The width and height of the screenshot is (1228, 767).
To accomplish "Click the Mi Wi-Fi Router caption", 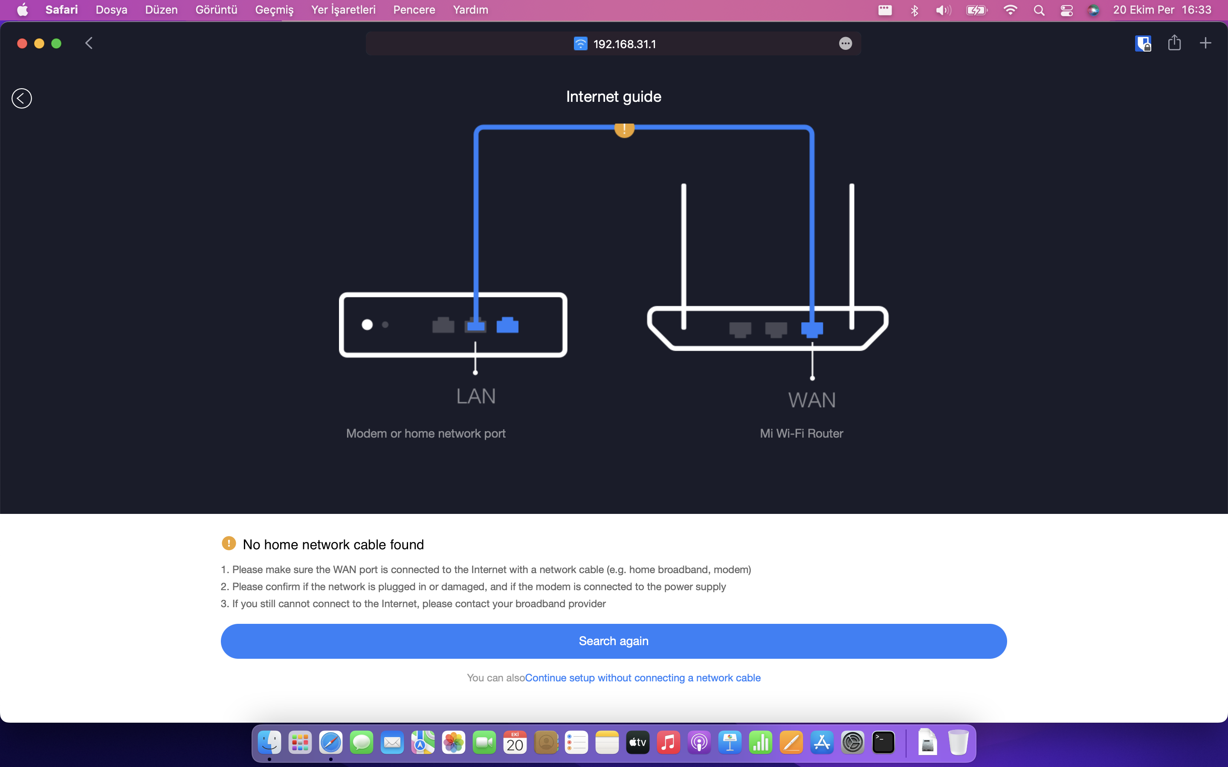I will [x=801, y=434].
